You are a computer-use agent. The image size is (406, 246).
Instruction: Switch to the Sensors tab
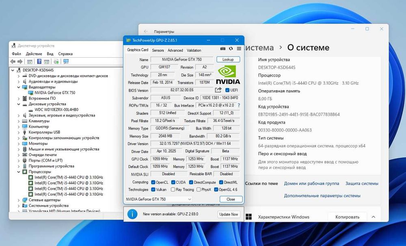(158, 50)
